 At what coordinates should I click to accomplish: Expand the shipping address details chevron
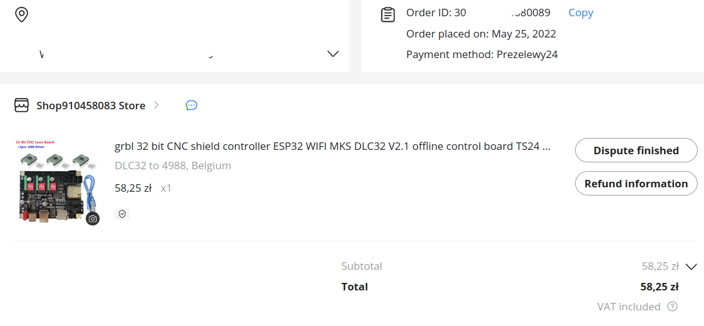coord(333,54)
